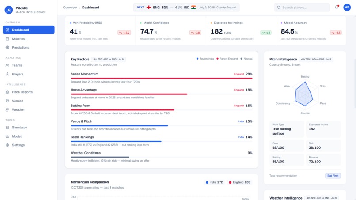
Task: Click the Weather cloud icon
Action: [x=8, y=109]
